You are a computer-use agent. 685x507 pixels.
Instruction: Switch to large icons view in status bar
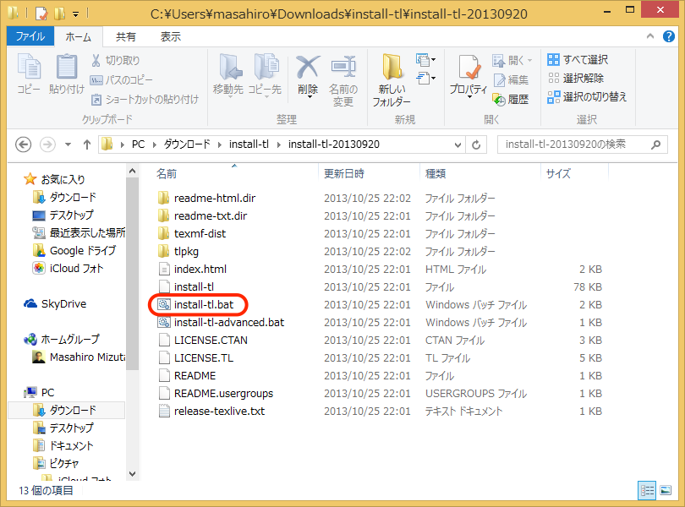(x=667, y=489)
